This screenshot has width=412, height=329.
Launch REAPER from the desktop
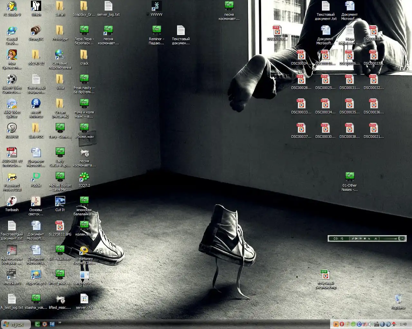12,128
